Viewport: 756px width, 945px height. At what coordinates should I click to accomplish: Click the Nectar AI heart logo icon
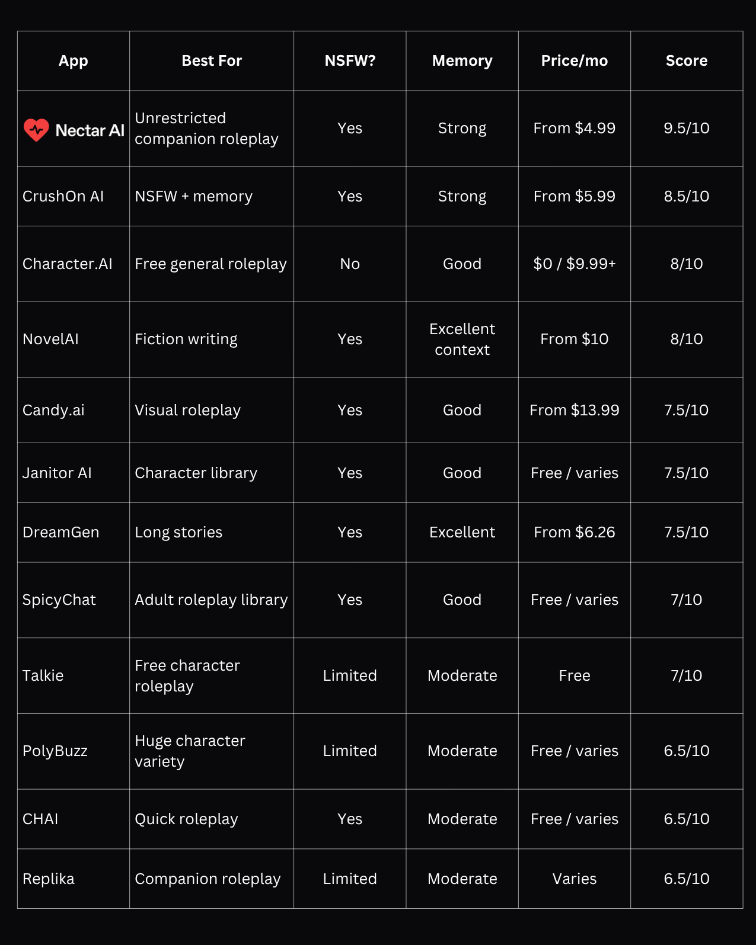(36, 130)
